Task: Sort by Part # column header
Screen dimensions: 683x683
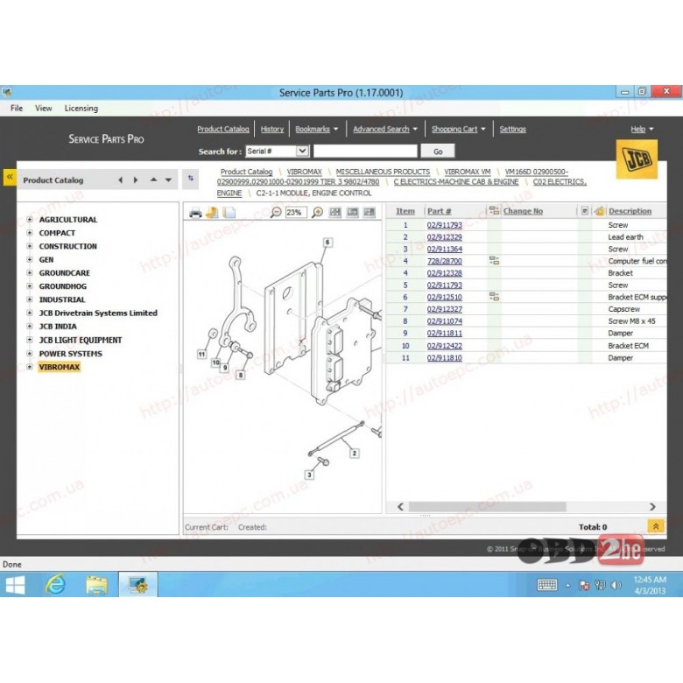Action: (x=439, y=211)
